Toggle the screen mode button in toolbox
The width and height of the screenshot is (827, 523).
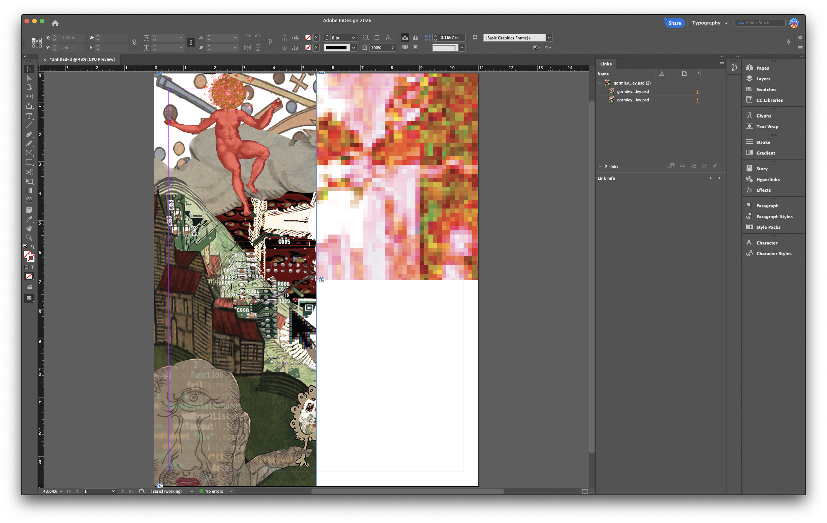pos(29,298)
